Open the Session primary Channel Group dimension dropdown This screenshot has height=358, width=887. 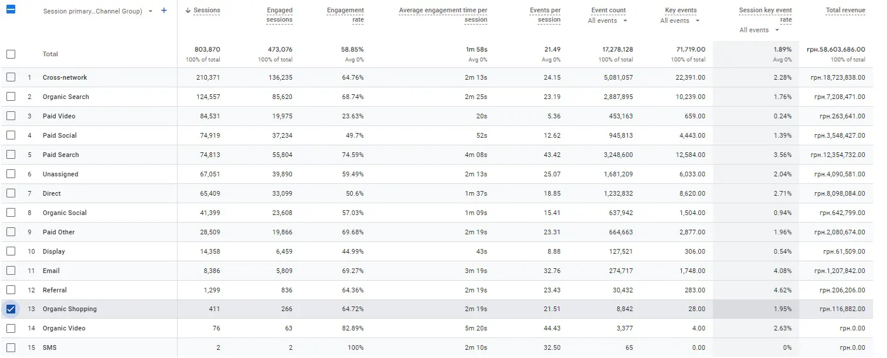tap(151, 11)
